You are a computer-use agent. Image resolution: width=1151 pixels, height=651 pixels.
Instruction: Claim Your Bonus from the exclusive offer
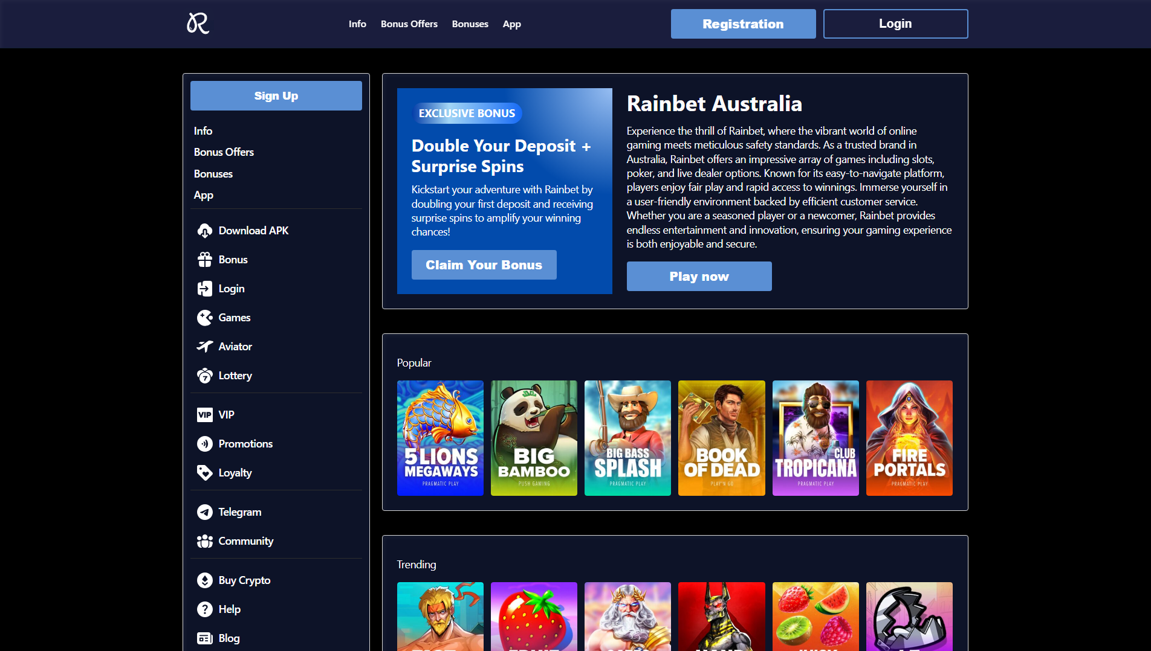tap(484, 265)
